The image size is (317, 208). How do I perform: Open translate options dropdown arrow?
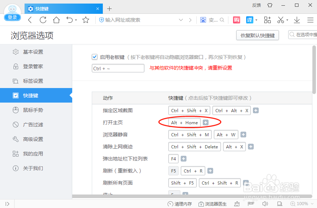pyautogui.click(x=257, y=20)
